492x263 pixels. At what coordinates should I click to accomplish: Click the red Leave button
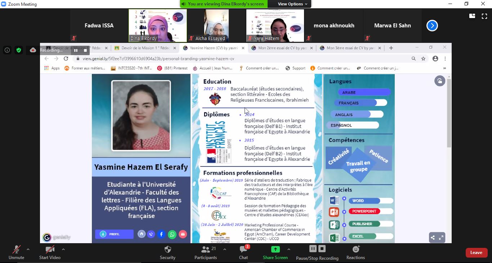click(x=476, y=253)
